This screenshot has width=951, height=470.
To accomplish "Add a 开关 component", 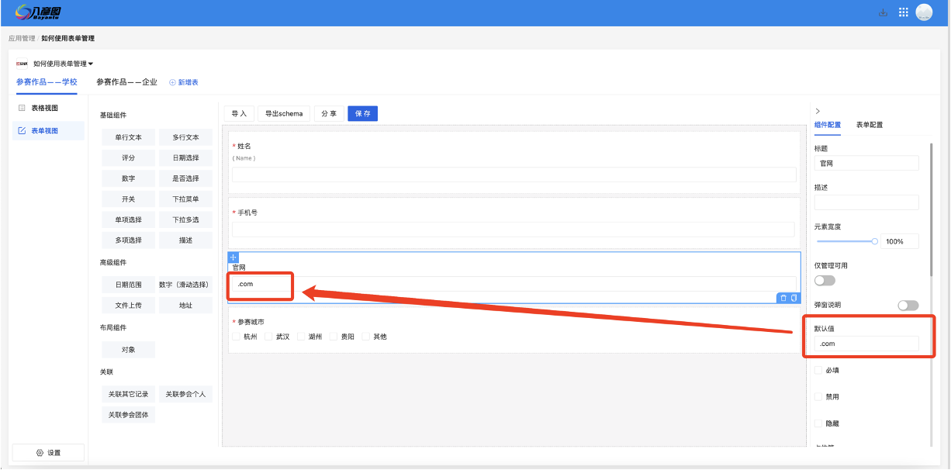I will (x=128, y=199).
